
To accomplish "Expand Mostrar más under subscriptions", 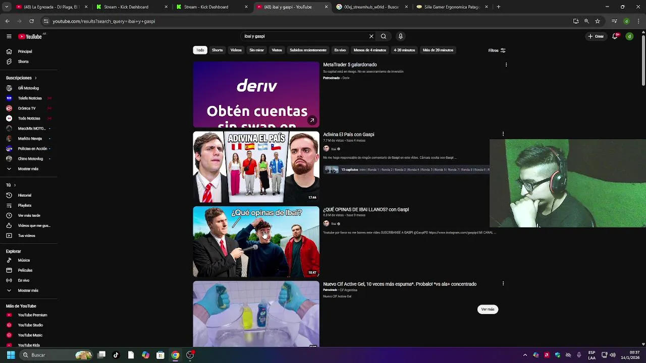I will (x=28, y=169).
